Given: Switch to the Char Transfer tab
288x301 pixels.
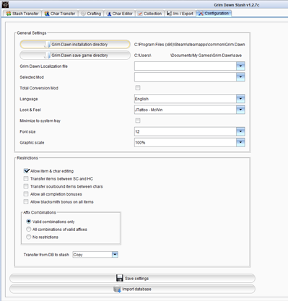Looking at the screenshot, I should [60, 14].
